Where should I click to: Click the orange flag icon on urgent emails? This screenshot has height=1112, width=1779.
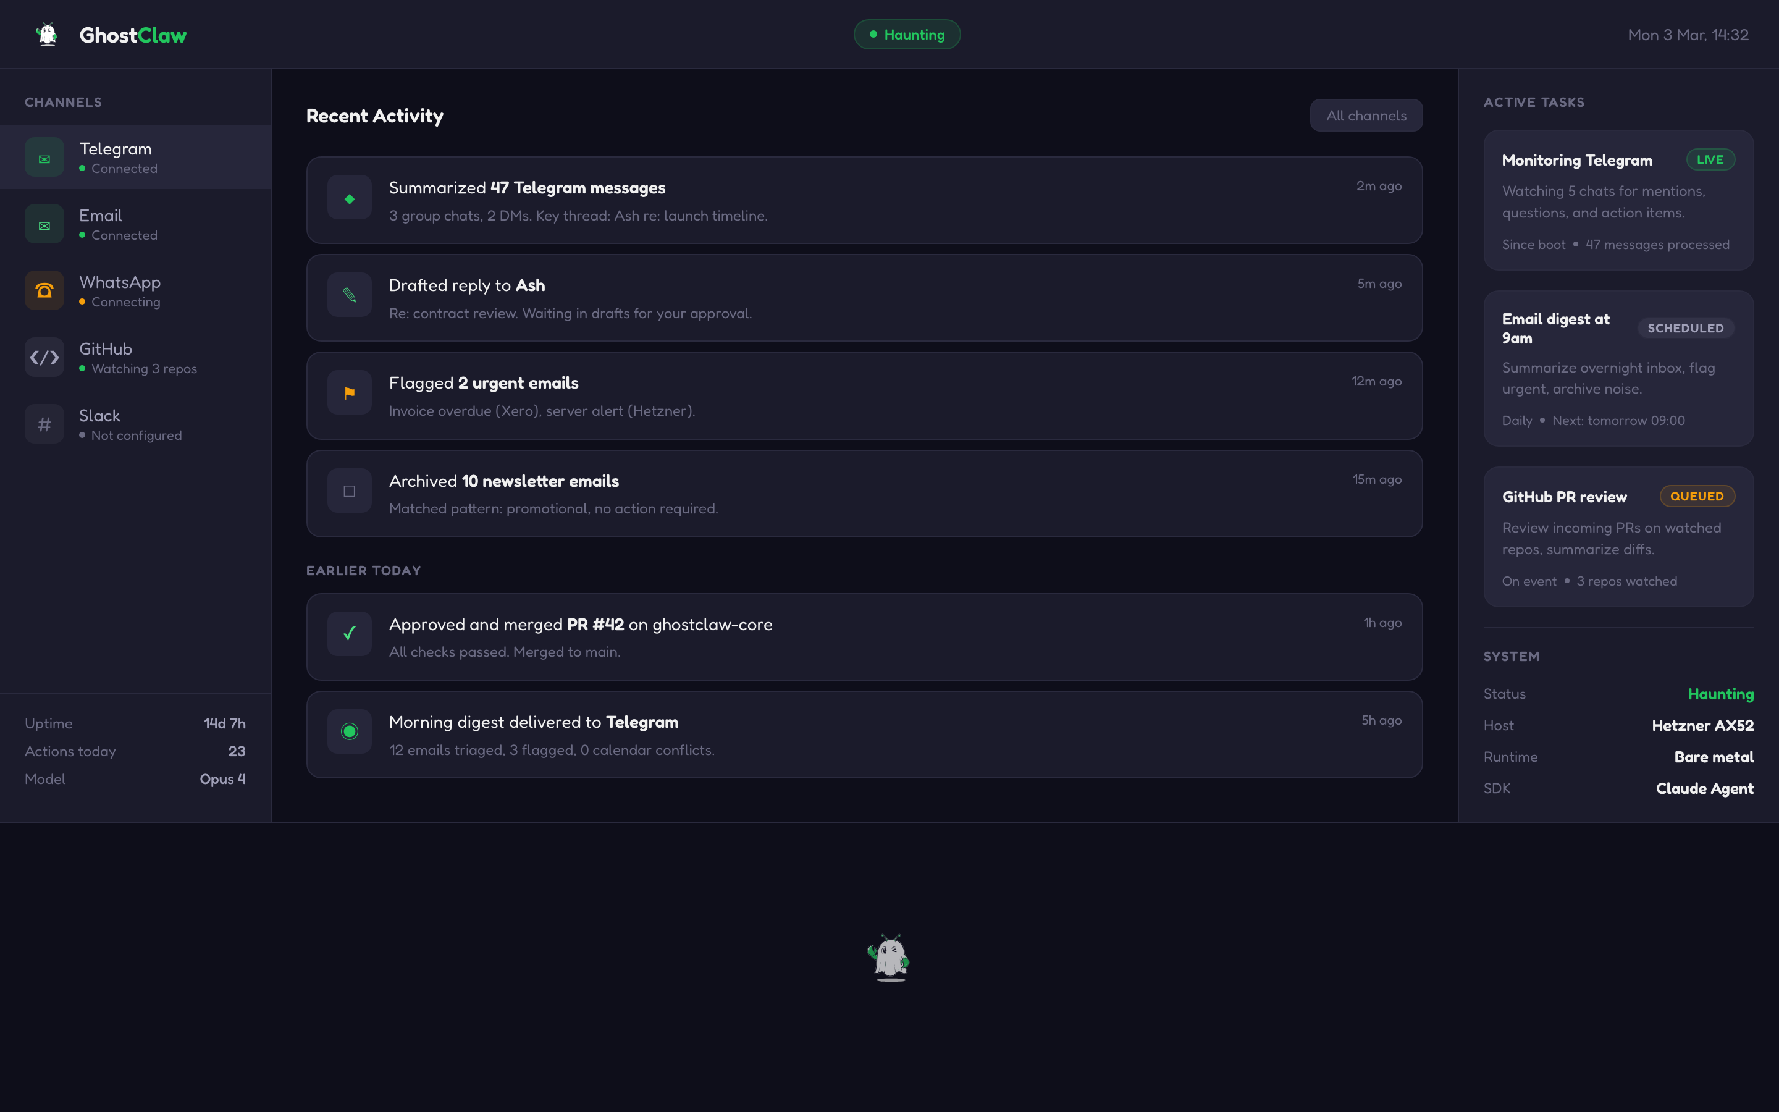(x=349, y=392)
